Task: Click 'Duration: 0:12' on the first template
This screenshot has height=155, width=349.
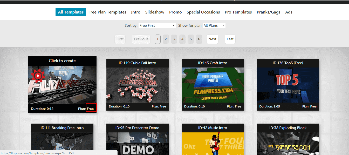Action: point(42,109)
